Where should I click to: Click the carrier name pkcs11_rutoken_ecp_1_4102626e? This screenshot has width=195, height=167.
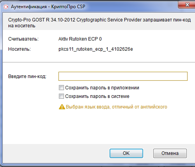96,49
